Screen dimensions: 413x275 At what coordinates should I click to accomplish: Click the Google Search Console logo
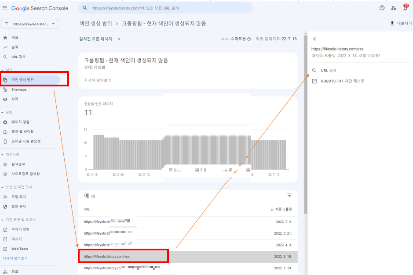point(40,8)
